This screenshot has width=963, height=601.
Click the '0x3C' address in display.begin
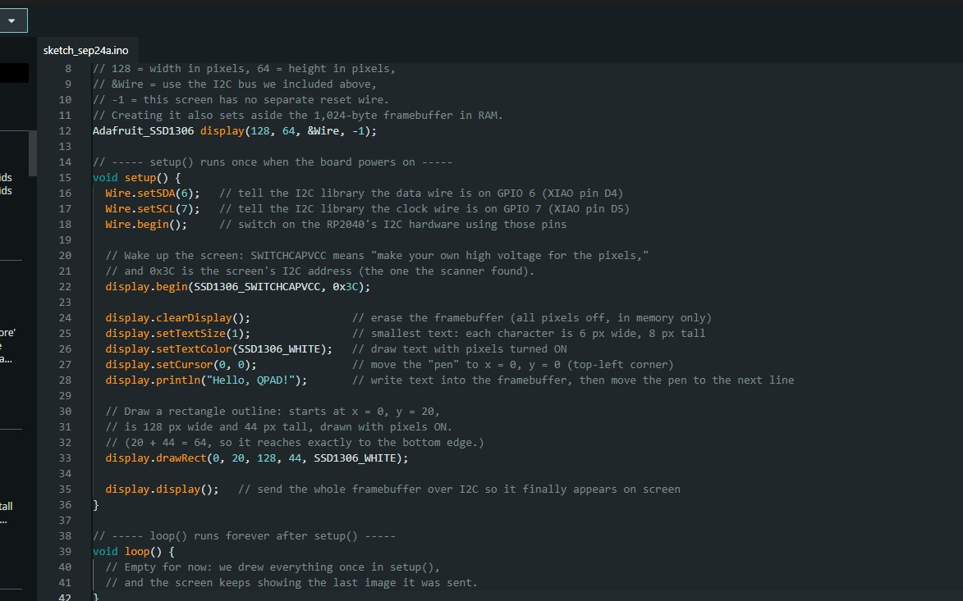pyautogui.click(x=345, y=286)
